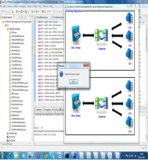The width and height of the screenshot is (148, 161).
Task: Start Debug with the bug icon
Action: tap(17, 12)
